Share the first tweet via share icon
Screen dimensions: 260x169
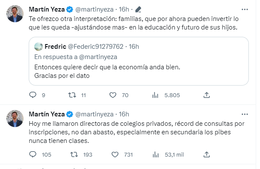pos(206,95)
